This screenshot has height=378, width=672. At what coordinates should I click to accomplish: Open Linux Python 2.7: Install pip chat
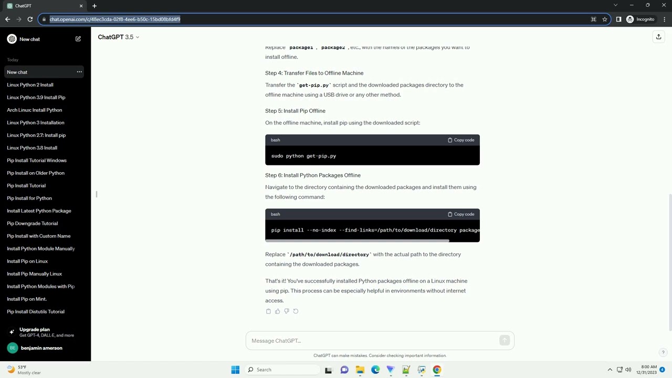tap(36, 135)
